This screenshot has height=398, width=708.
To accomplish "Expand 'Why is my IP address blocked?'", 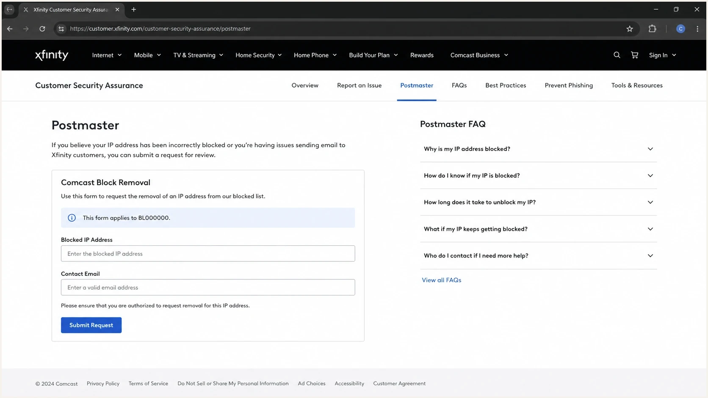I will pos(538,149).
